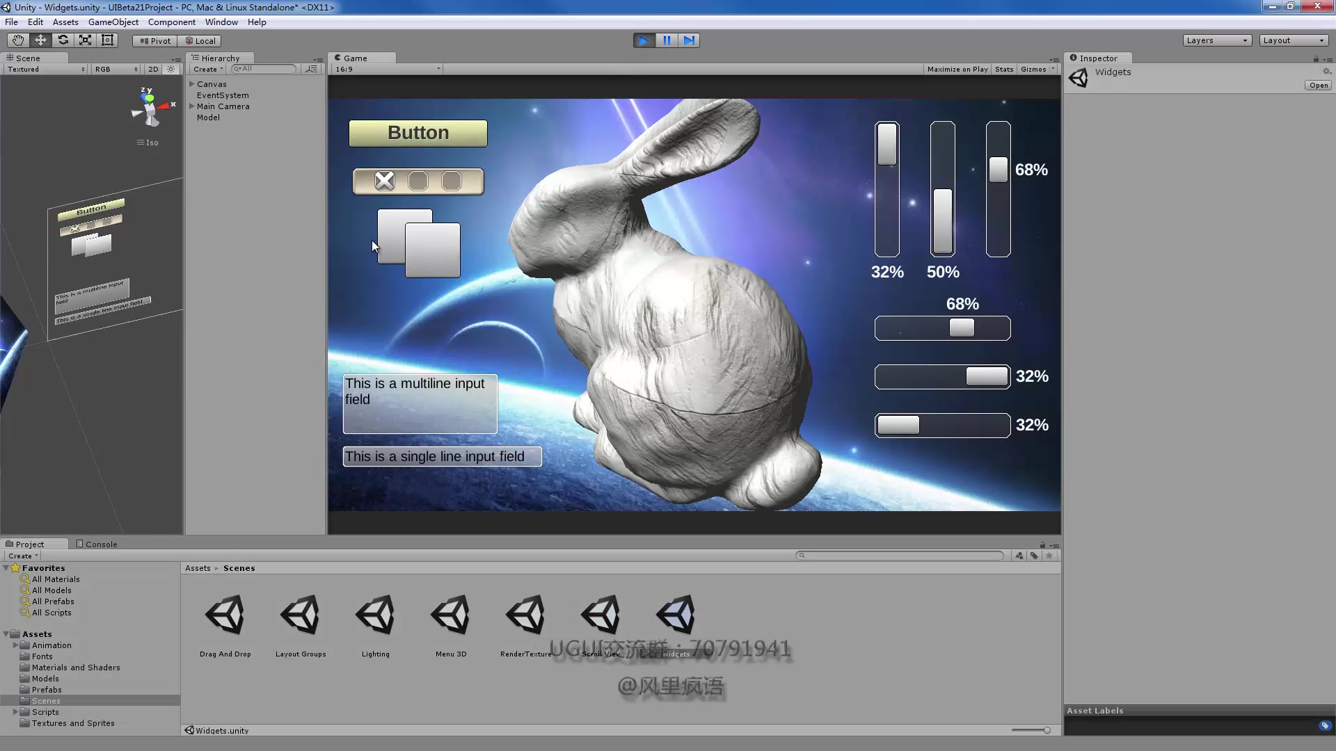The height and width of the screenshot is (751, 1336).
Task: Toggle 2D view in Scene
Action: click(153, 70)
